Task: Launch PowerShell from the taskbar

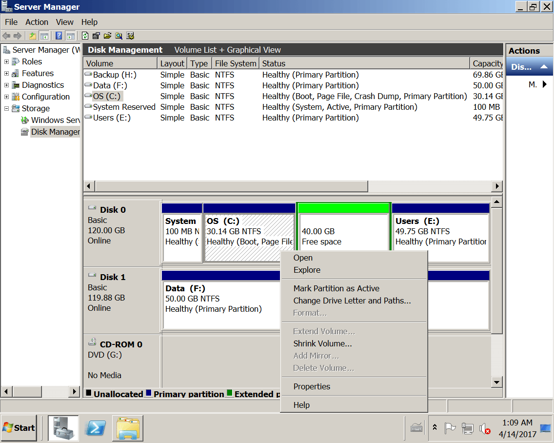Action: (96, 428)
